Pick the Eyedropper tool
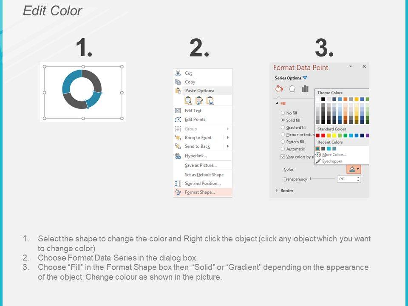 pyautogui.click(x=331, y=161)
